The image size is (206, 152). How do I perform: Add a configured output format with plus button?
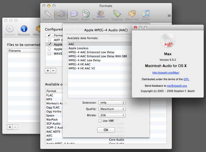coord(48,70)
